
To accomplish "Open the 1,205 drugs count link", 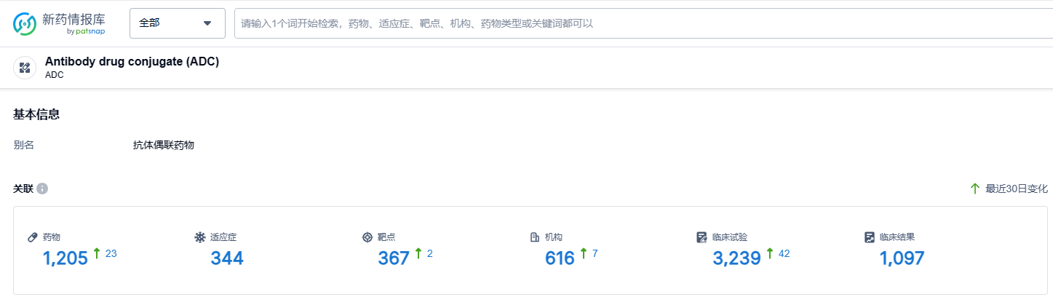I will click(65, 258).
